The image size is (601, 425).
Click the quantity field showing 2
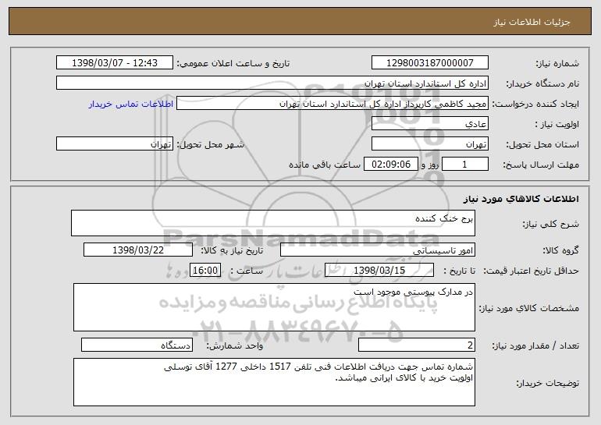pyautogui.click(x=417, y=345)
